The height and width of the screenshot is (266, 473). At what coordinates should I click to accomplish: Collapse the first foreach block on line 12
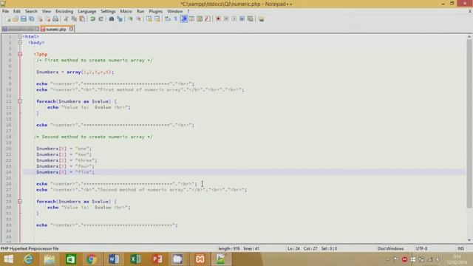[20, 101]
